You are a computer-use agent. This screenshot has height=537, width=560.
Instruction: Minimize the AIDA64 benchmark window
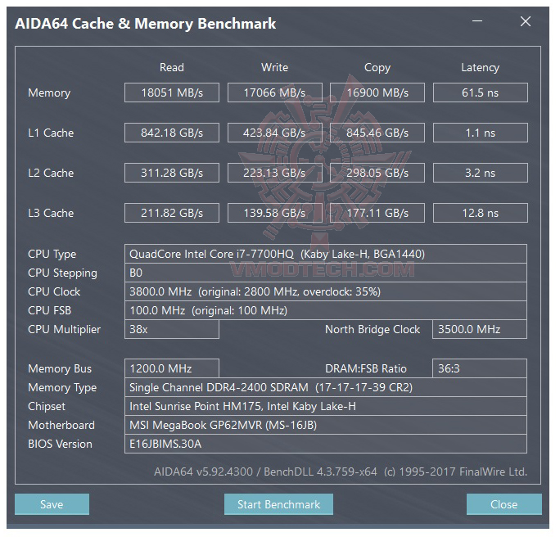click(x=477, y=21)
